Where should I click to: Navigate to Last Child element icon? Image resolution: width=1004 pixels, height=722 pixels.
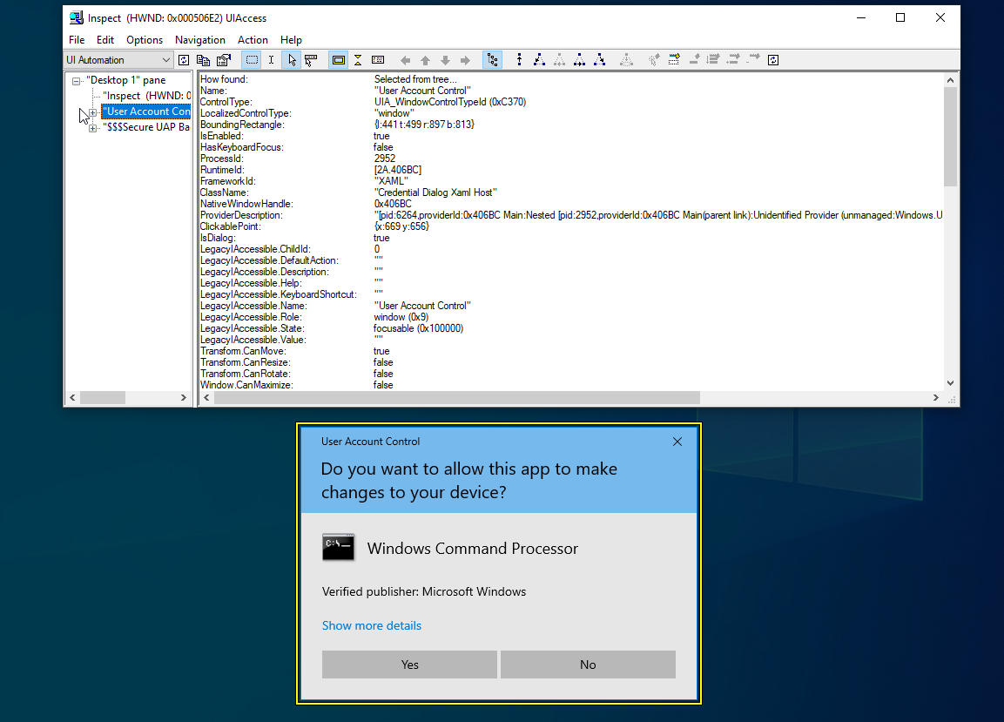point(599,60)
